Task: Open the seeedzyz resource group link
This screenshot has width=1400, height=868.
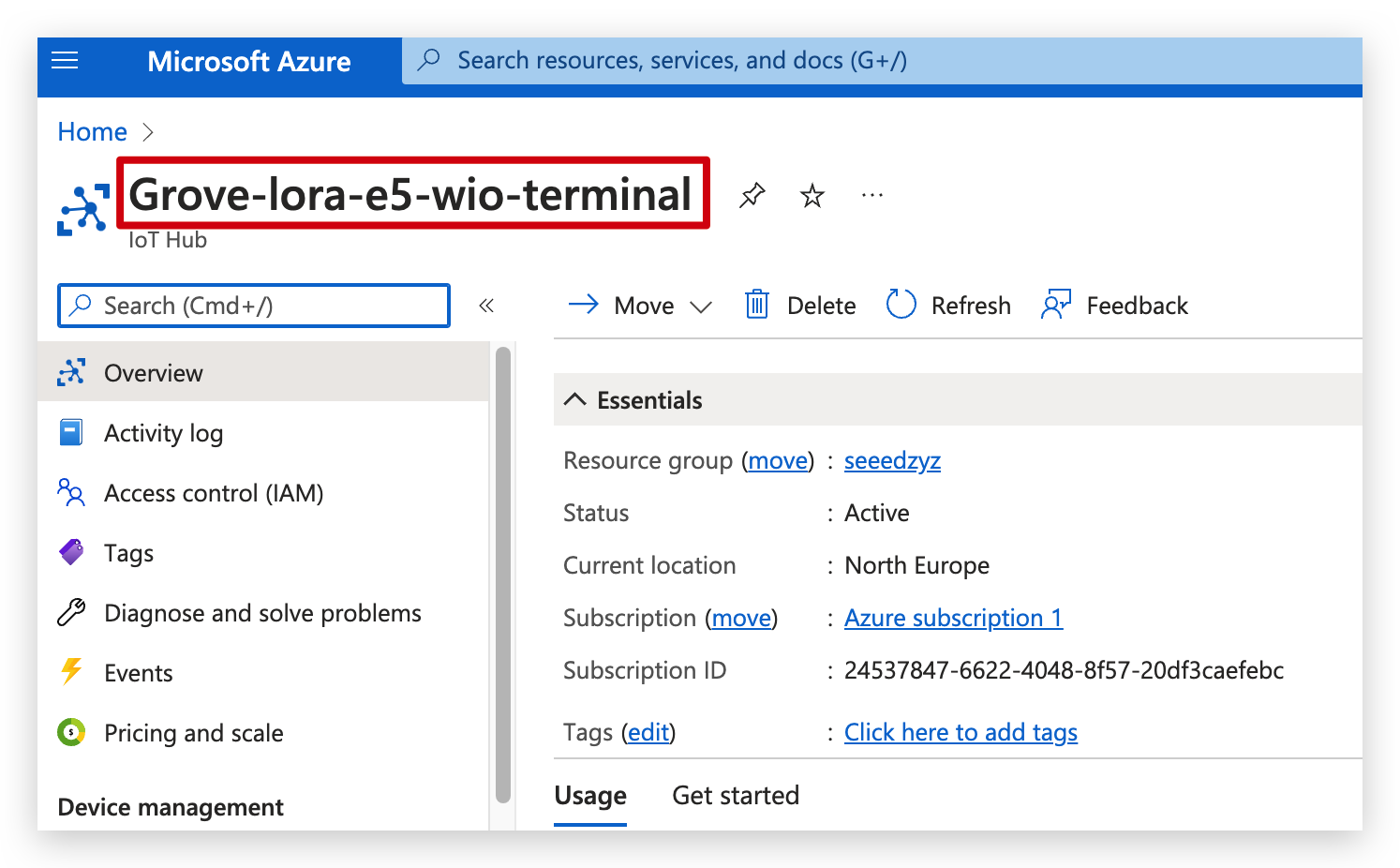Action: pos(892,461)
